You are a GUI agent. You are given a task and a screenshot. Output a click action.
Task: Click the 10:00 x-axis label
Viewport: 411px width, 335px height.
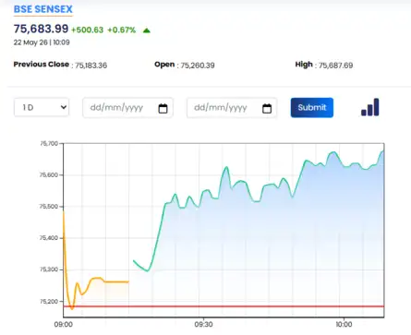[x=344, y=325]
